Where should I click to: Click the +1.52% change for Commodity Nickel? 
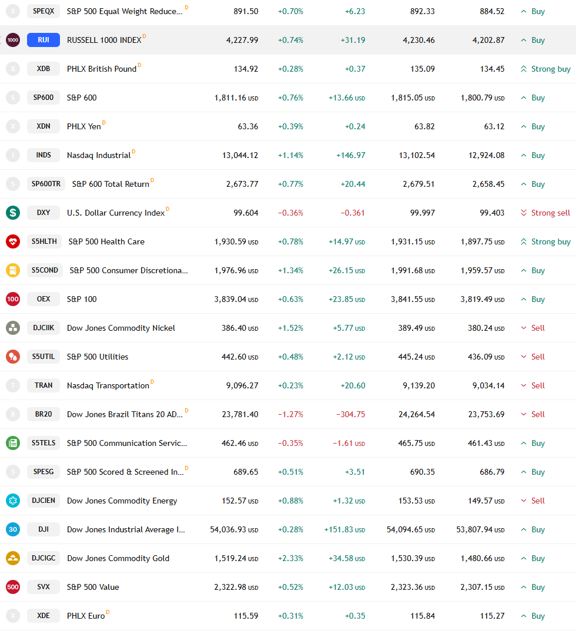coord(290,328)
